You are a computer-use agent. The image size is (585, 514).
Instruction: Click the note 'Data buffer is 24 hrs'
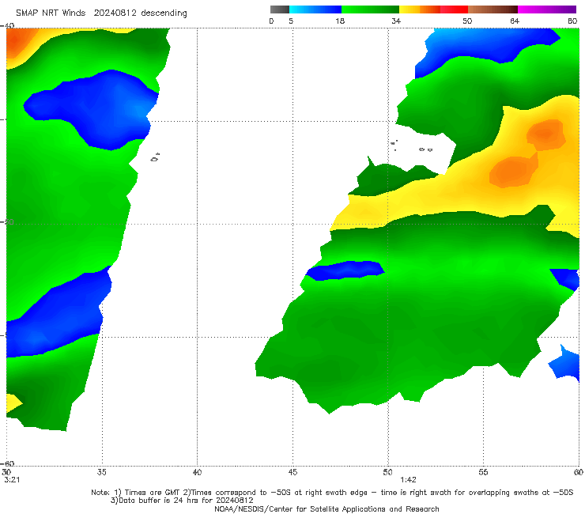pos(157,501)
